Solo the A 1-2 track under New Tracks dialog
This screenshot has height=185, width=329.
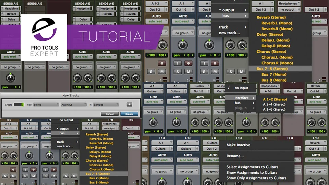point(5,176)
